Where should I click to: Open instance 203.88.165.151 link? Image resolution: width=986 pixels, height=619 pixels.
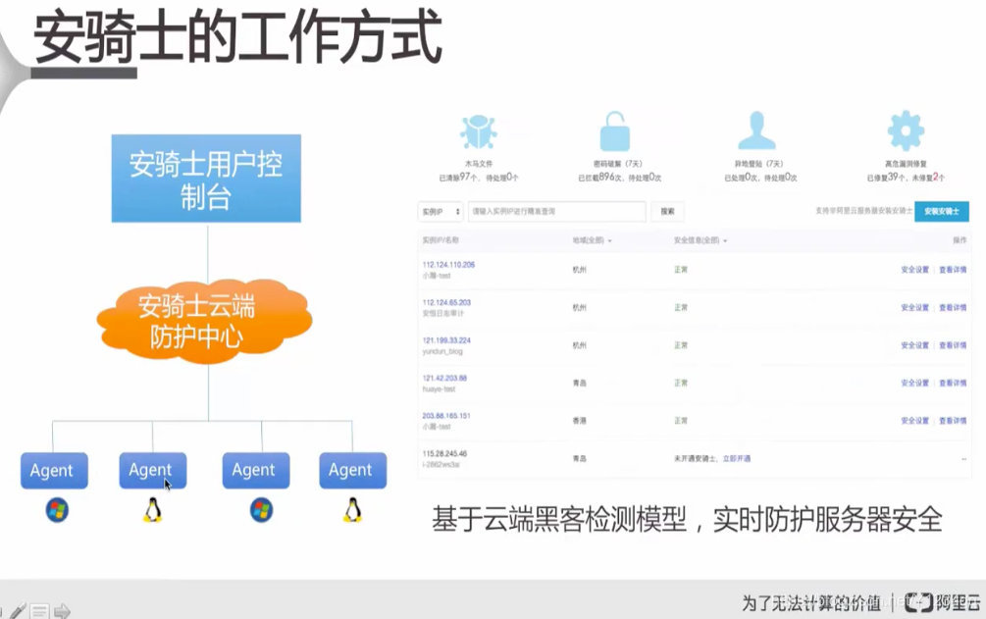446,416
